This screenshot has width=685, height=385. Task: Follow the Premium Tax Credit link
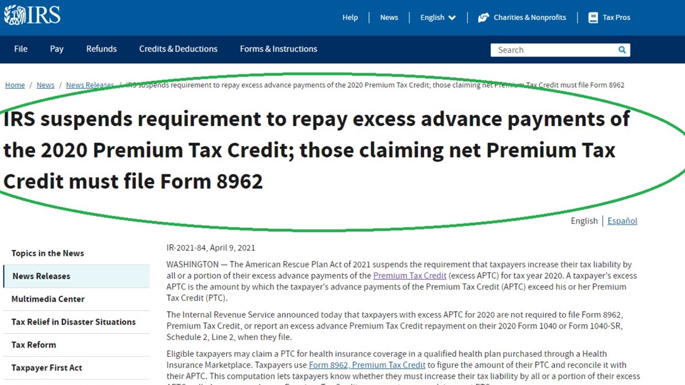click(x=410, y=276)
